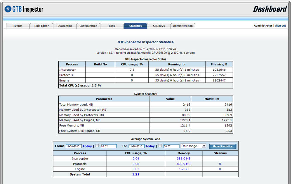Viewport: 292px width, 184px height.
Task: Switch to the Rule Editor tab
Action: pos(41,26)
